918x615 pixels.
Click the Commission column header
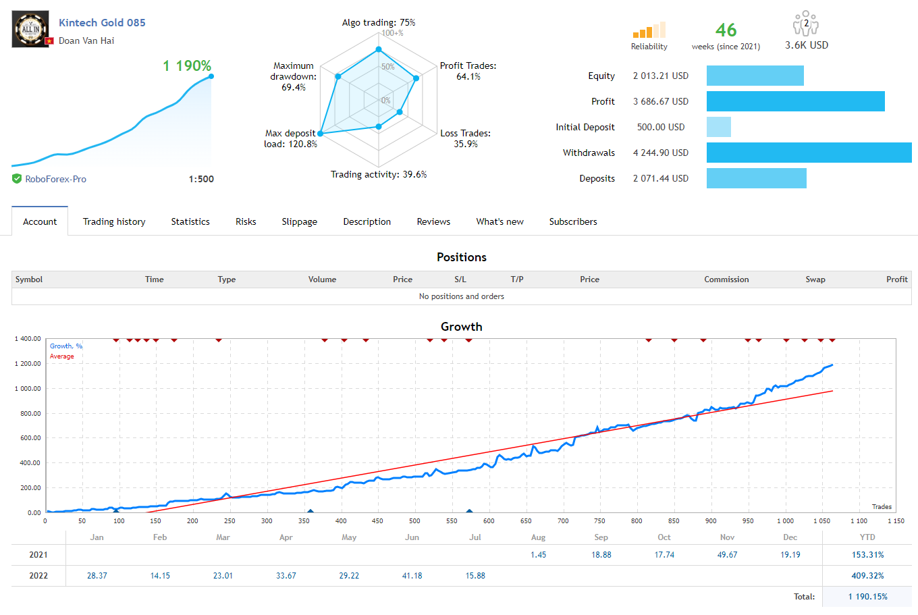[726, 279]
